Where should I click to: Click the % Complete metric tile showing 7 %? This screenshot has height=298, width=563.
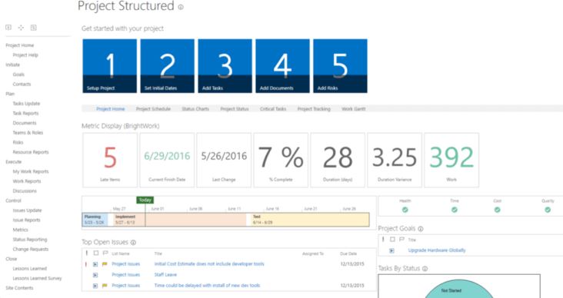tap(281, 160)
